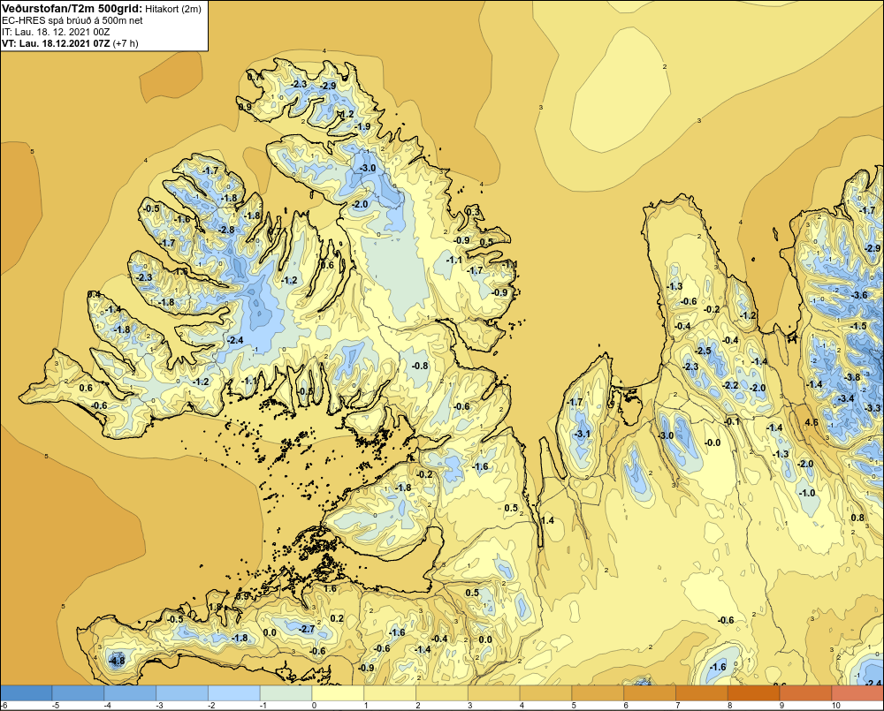
Task: Select legend color swatch between -1 and 0
Action: (x=286, y=693)
